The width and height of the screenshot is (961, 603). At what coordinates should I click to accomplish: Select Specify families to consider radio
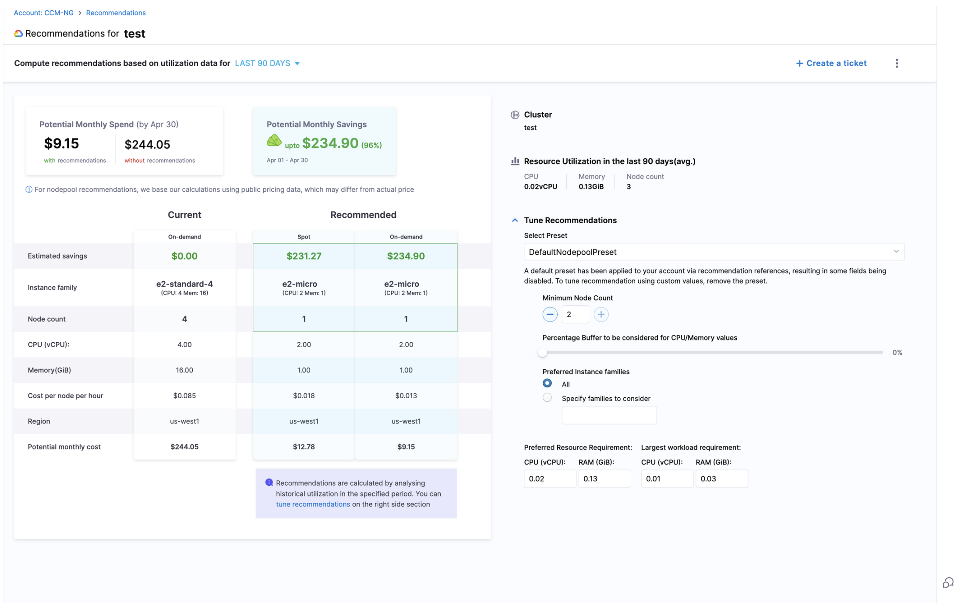coord(547,398)
